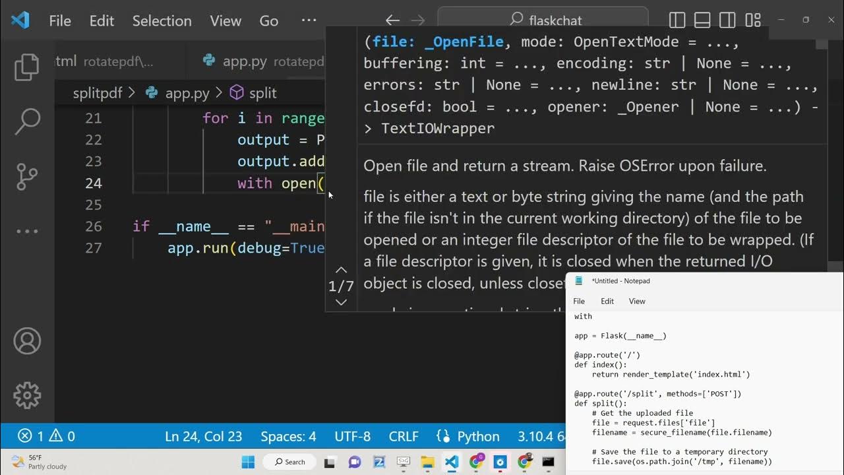Open the Search view in activity bar
Viewport: 844px width, 475px height.
coord(27,121)
